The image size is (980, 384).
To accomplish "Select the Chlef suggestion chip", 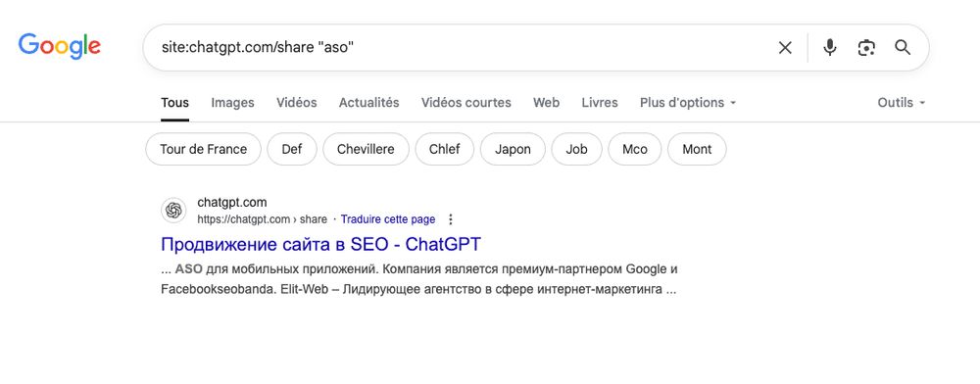I will click(444, 149).
